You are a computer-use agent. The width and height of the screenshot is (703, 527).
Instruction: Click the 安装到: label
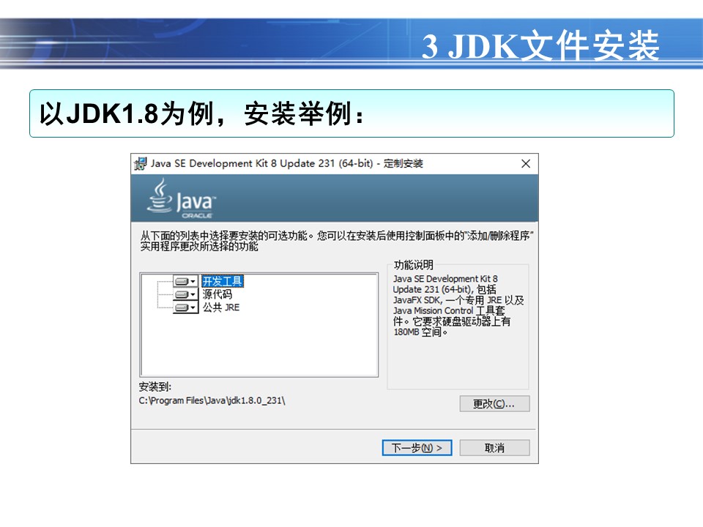155,386
